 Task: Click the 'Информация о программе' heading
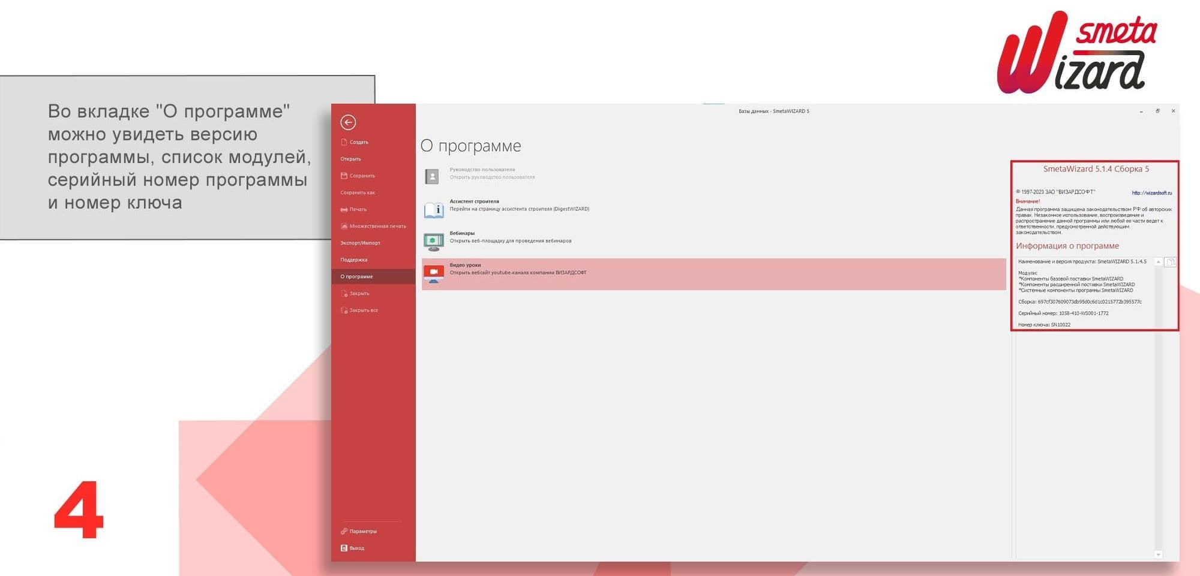(1067, 246)
